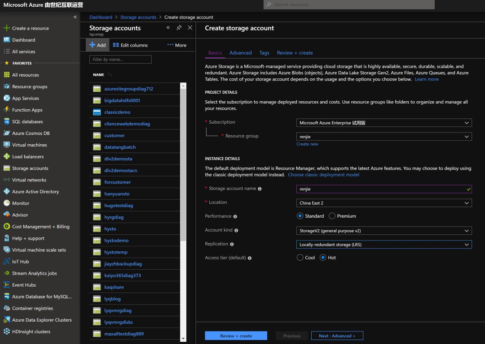The height and width of the screenshot is (344, 485).
Task: Click the Azure Cosmos DB sidebar icon
Action: [7, 133]
